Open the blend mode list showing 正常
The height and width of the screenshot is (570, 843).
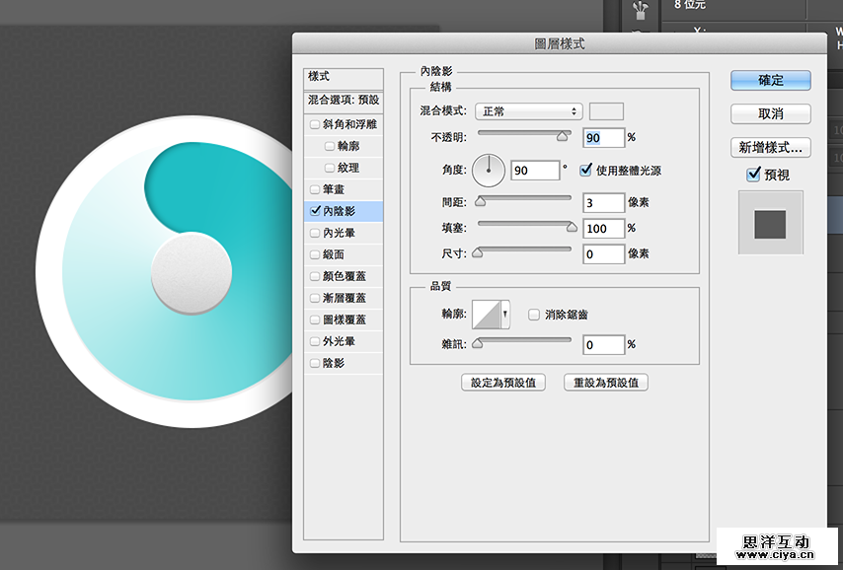coord(528,111)
